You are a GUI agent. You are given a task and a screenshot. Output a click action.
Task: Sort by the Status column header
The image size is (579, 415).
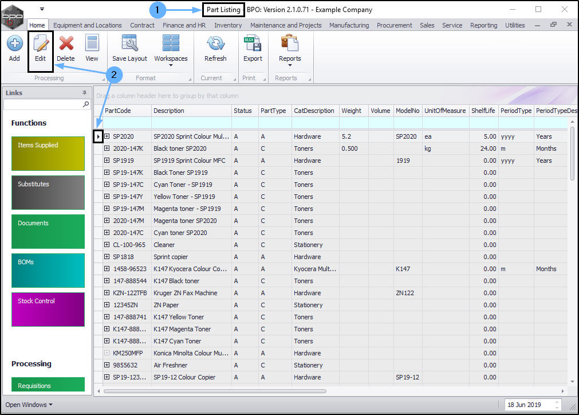pyautogui.click(x=245, y=111)
